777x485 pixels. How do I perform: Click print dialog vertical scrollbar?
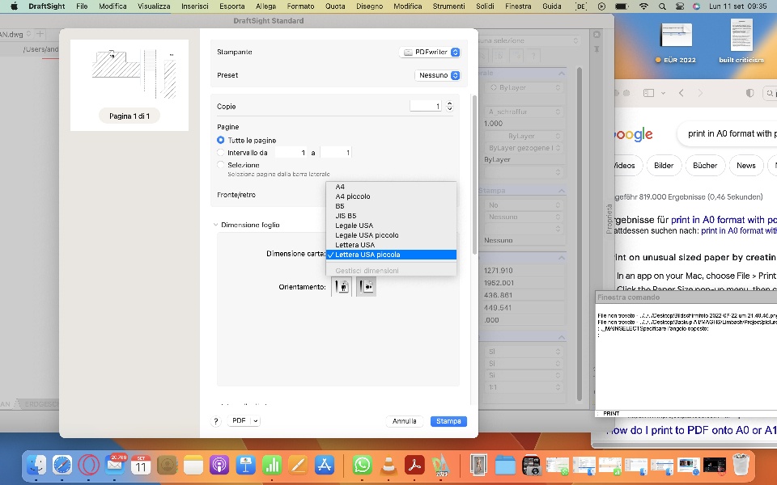pyautogui.click(x=474, y=175)
